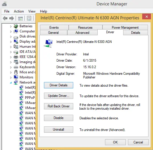Select the first VMware adapter tree item
The width and height of the screenshot is (153, 150).
click(x=28, y=103)
